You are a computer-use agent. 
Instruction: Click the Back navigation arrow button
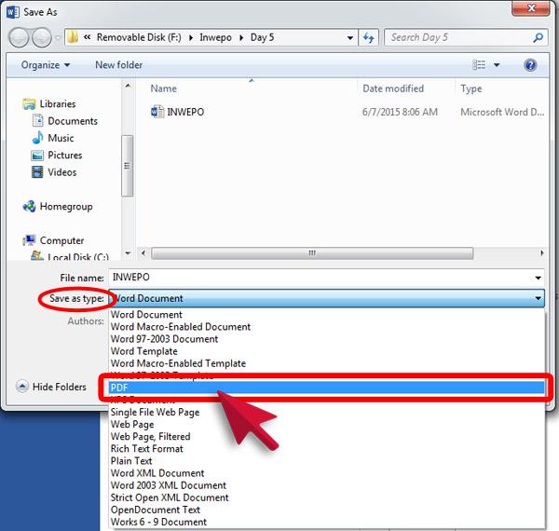coord(19,38)
